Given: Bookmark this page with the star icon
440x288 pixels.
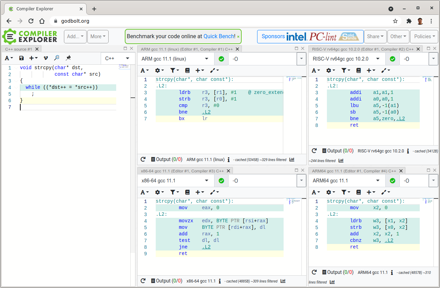Looking at the screenshot, I should tap(395, 21).
